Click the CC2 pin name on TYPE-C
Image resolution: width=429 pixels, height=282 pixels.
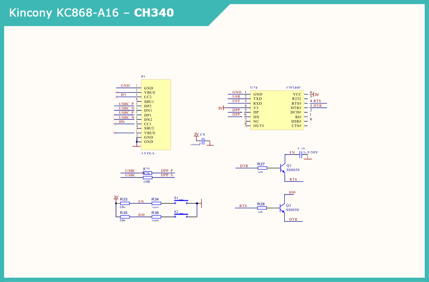point(148,97)
